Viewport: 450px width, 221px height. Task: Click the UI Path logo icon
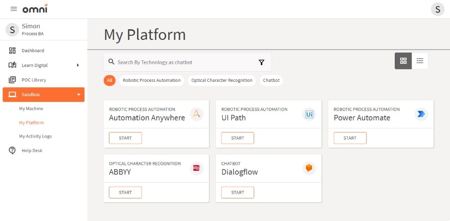pos(309,114)
